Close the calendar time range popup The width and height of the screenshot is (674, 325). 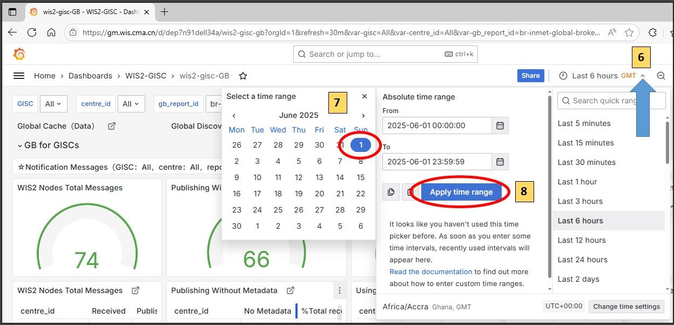pos(365,96)
